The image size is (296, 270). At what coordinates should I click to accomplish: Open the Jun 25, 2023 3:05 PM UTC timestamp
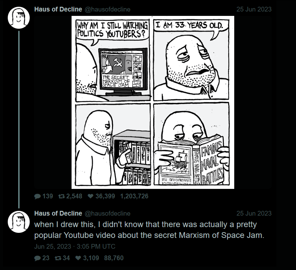[75, 246]
